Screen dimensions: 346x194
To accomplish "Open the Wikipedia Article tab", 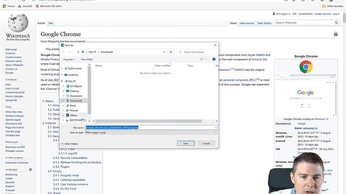I will click(x=41, y=23).
